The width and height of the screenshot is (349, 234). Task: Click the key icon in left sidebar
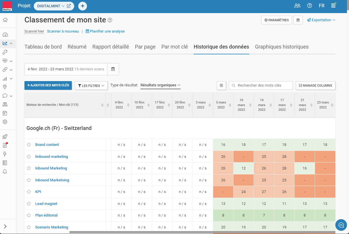pos(5,52)
